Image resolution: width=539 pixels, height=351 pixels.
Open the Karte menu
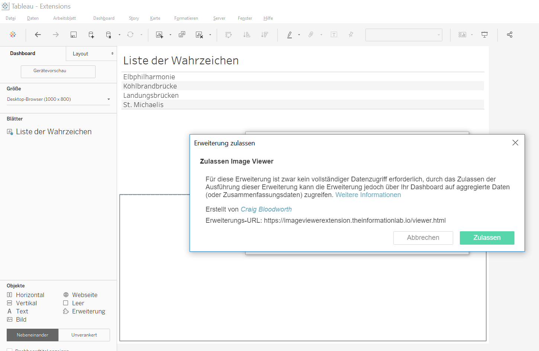(x=155, y=18)
